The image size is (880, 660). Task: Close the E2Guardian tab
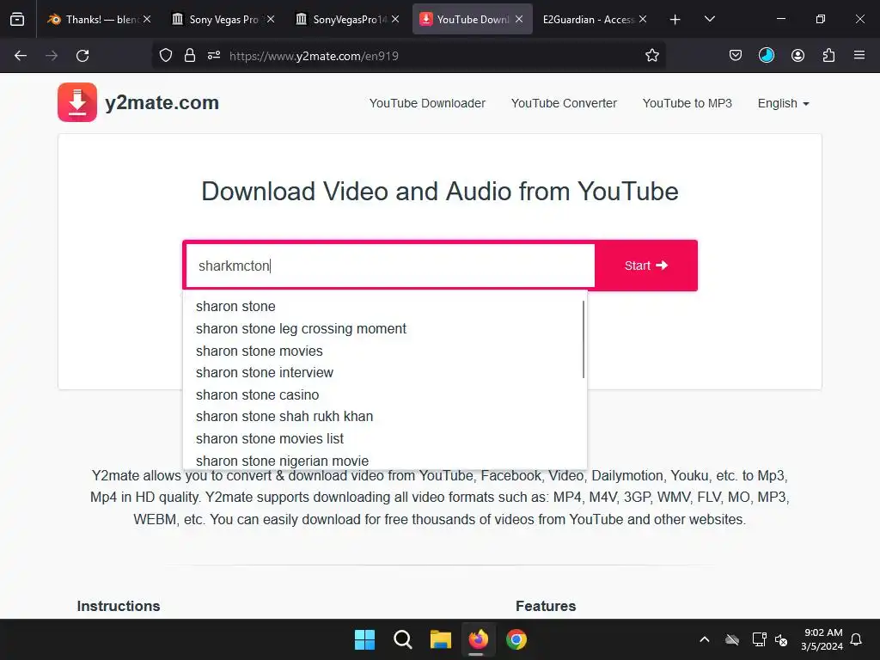(643, 19)
